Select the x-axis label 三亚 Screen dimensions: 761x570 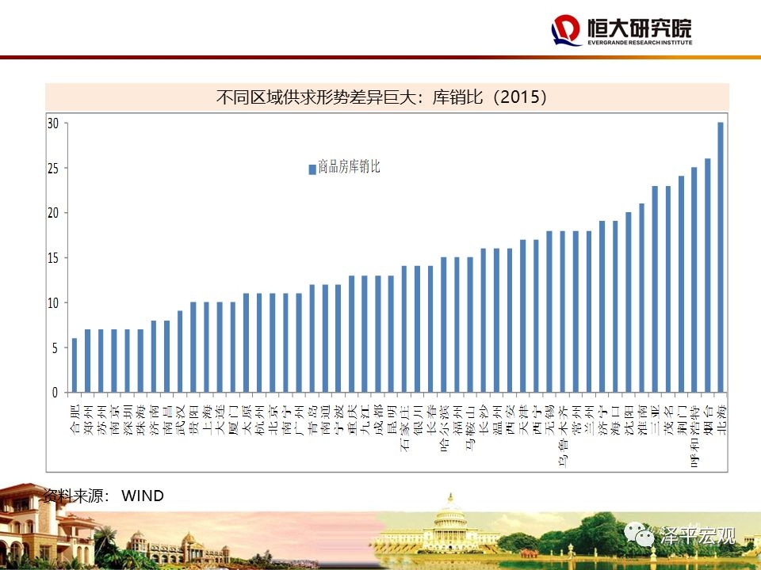(x=656, y=421)
